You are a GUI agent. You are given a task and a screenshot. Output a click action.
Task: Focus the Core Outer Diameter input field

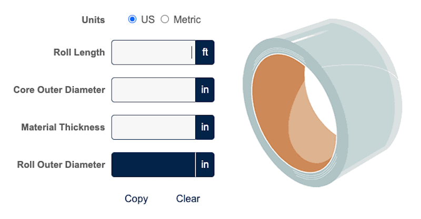pos(153,90)
